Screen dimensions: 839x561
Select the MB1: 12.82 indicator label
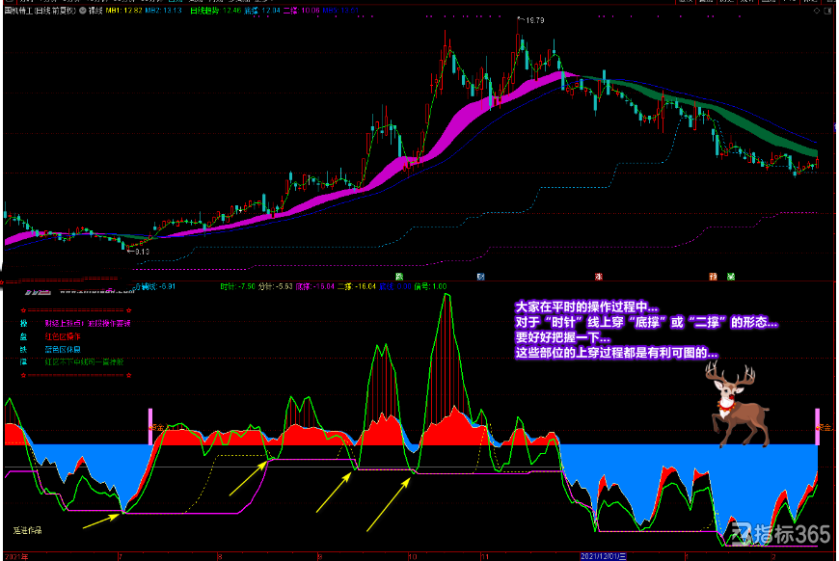pos(124,11)
